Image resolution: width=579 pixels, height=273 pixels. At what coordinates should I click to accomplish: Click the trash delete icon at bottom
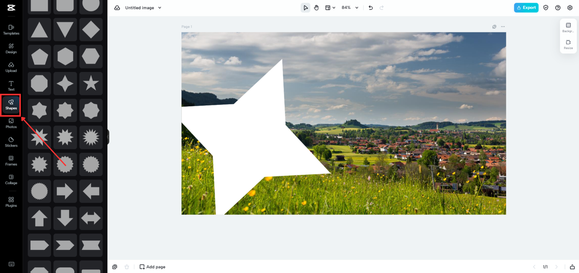(127, 267)
